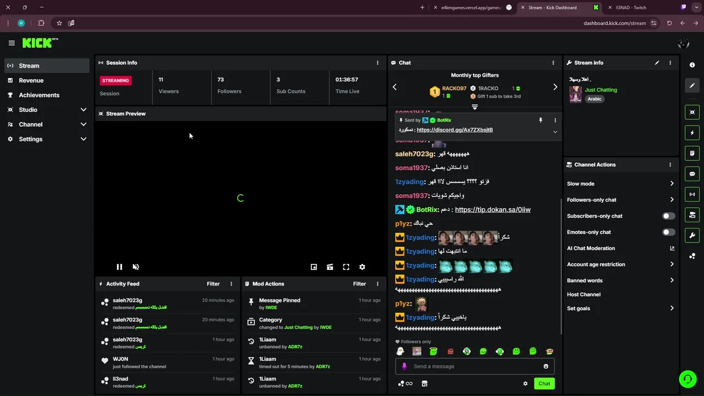Expand the Settings sidebar menu
The width and height of the screenshot is (704, 396).
pyautogui.click(x=47, y=139)
